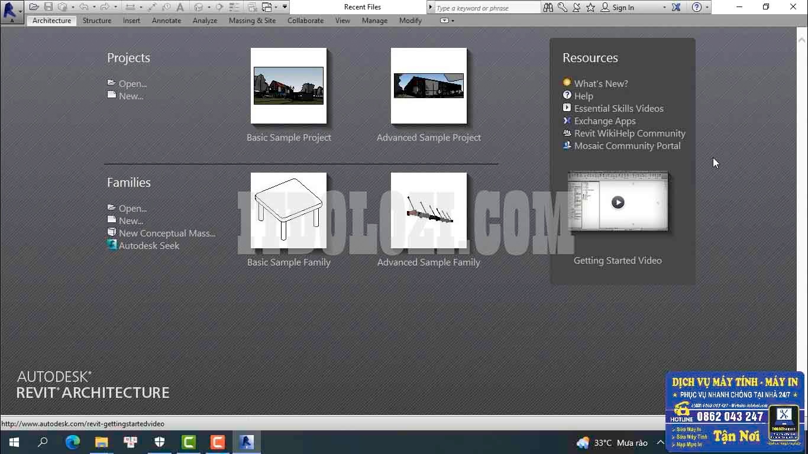Click the Switch Windows icon
Screen dimensions: 808x454
tap(267, 7)
